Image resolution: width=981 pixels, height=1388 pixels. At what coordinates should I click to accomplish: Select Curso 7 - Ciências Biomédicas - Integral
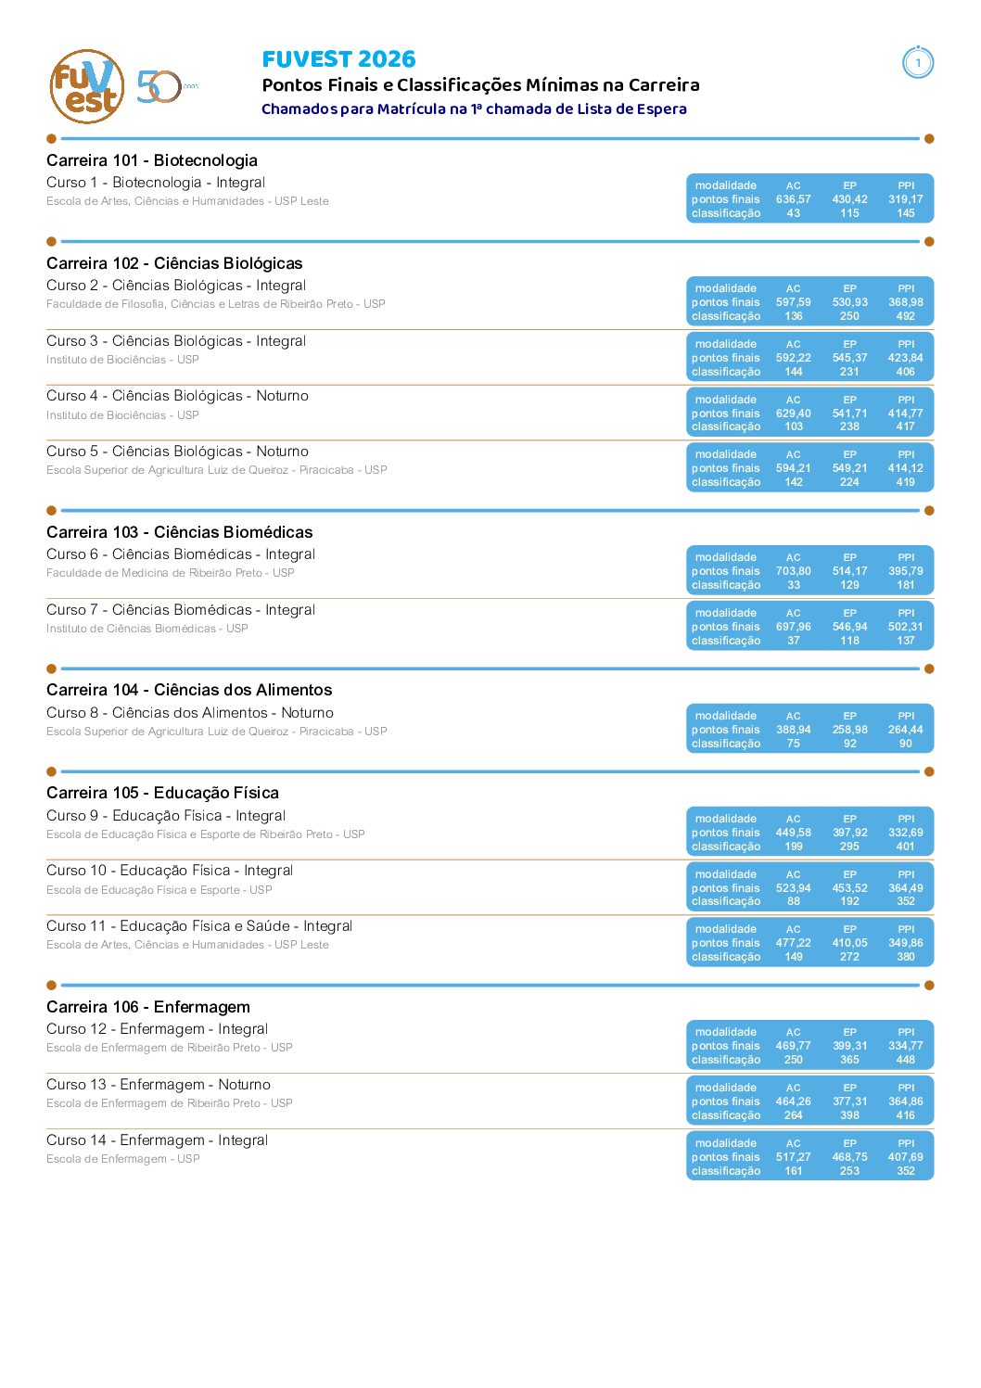pos(181,610)
